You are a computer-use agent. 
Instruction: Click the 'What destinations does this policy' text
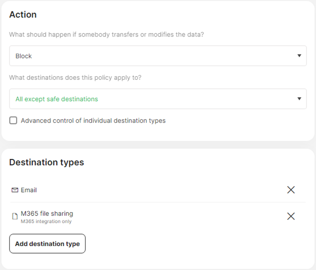point(75,77)
